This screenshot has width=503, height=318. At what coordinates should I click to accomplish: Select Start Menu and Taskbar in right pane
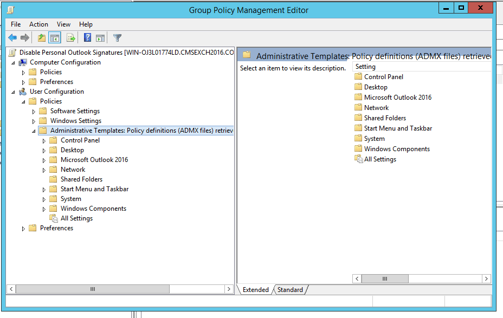(398, 128)
